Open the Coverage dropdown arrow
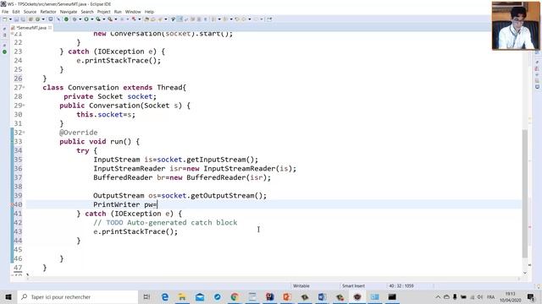 click(x=103, y=19)
